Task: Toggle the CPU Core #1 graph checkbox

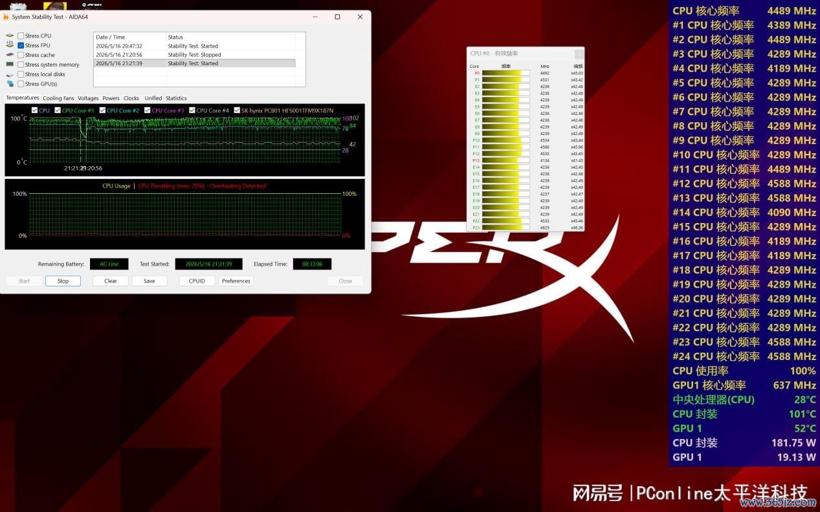Action: (x=58, y=111)
